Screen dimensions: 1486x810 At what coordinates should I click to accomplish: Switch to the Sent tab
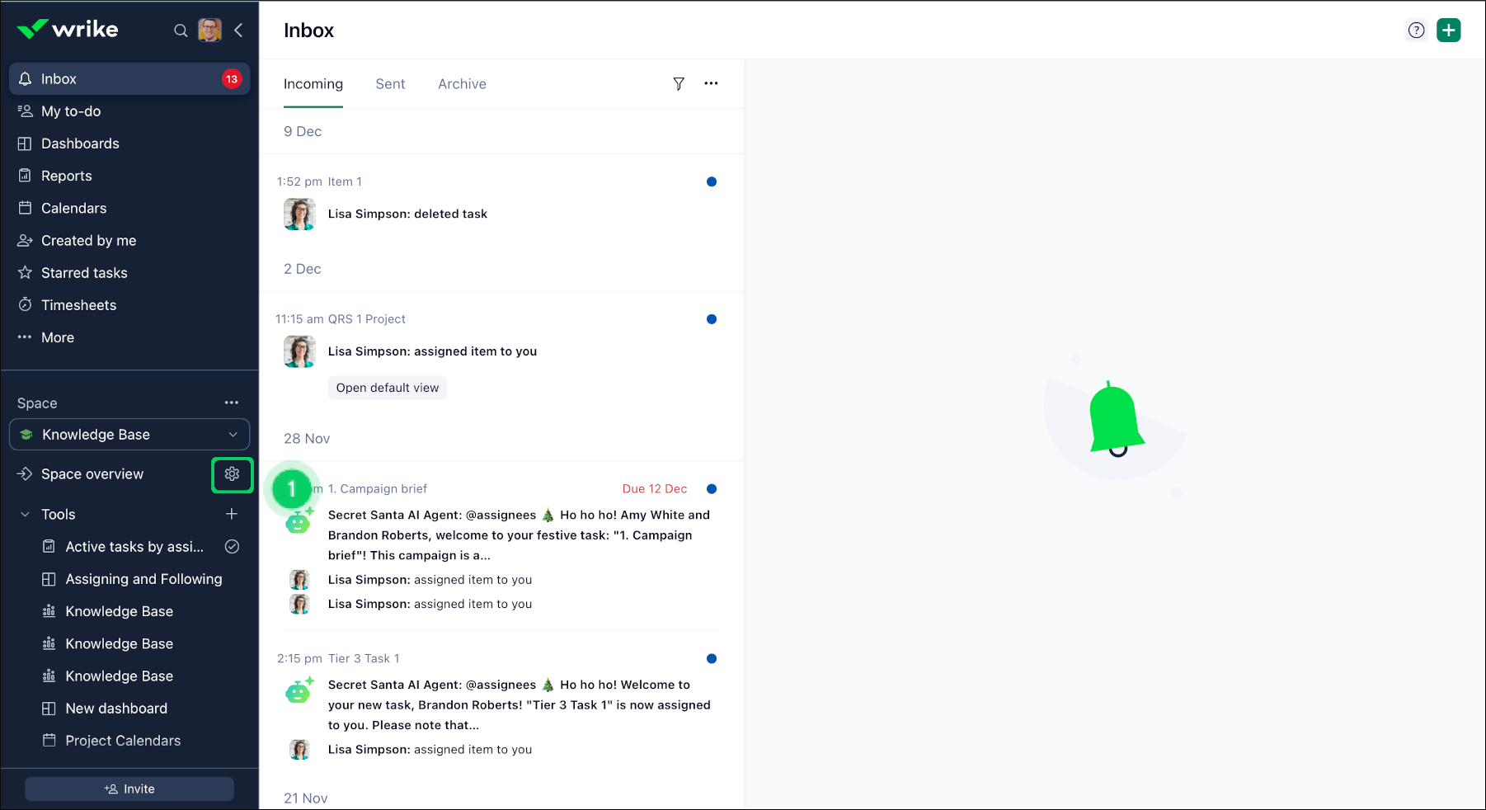tap(390, 84)
